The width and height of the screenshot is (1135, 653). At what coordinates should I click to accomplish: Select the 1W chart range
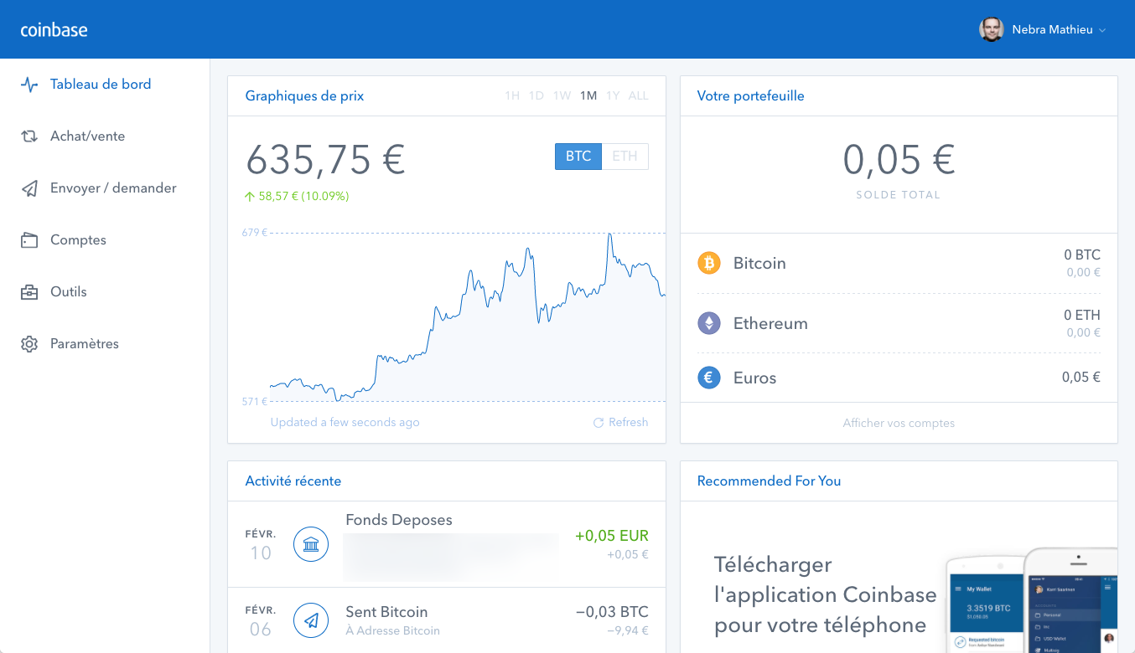[562, 95]
